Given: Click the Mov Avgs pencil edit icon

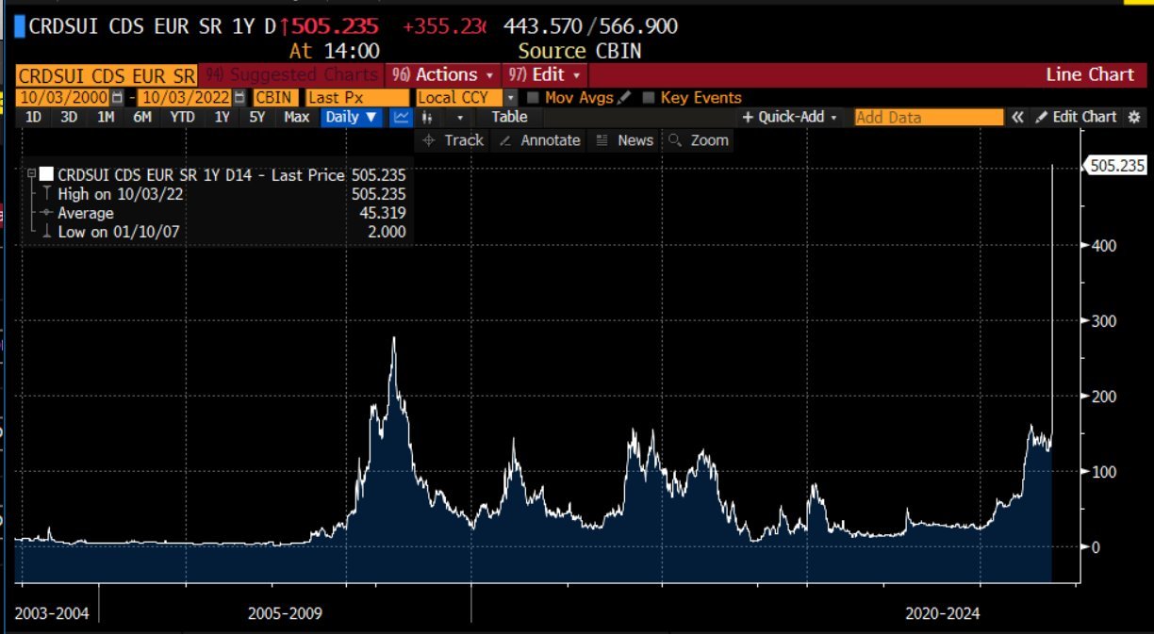Looking at the screenshot, I should 623,97.
